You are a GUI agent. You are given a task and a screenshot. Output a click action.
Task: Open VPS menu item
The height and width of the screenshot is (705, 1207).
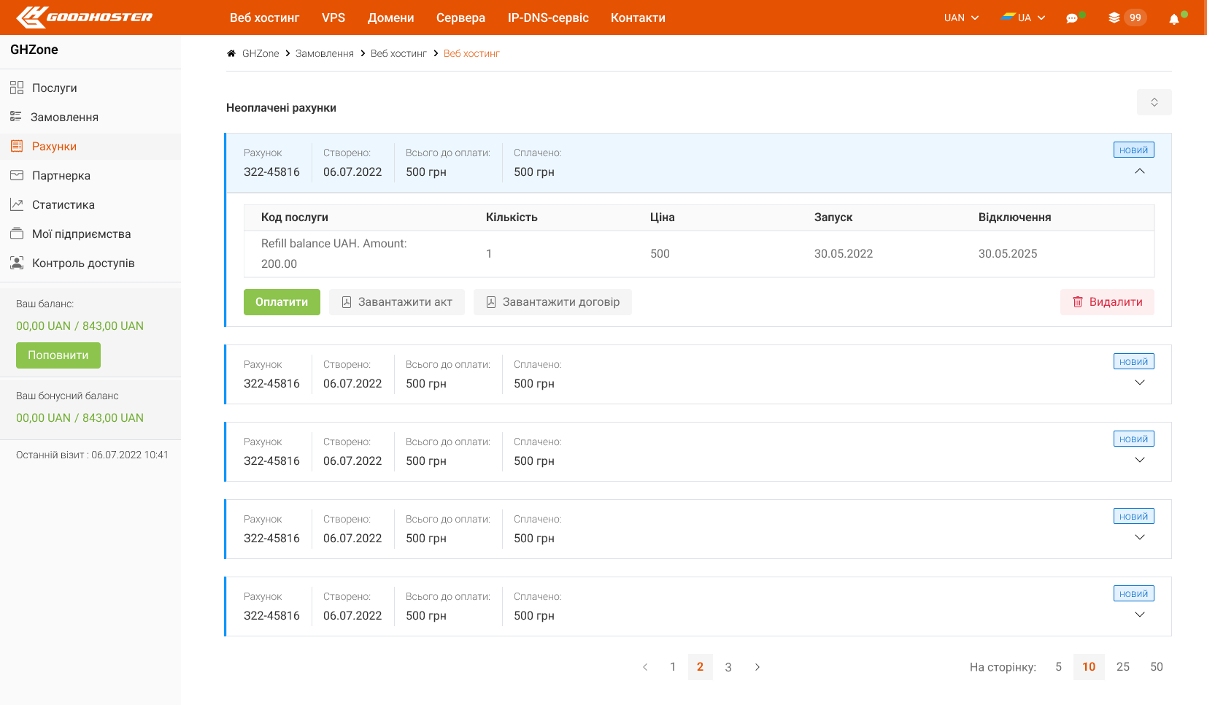coord(333,18)
